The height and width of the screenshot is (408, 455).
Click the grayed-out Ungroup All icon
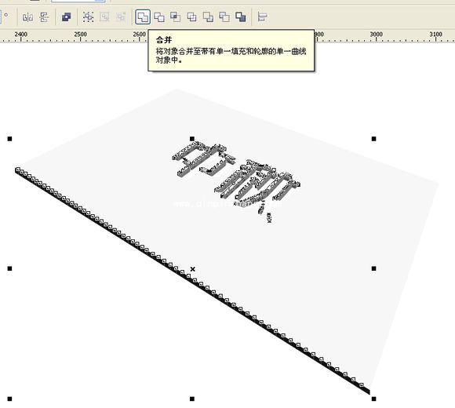pyautogui.click(x=121, y=17)
